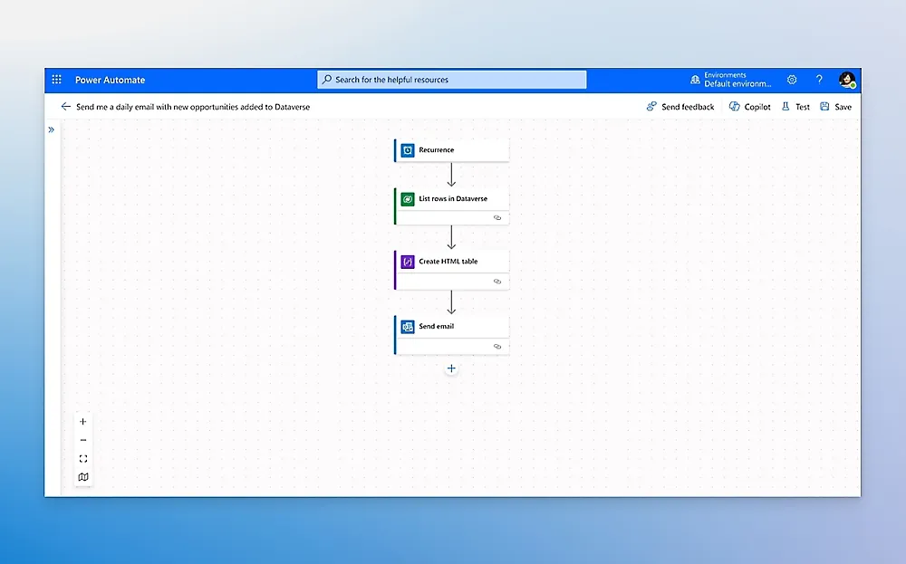Click the Send feedback button
906x564 pixels.
click(680, 107)
